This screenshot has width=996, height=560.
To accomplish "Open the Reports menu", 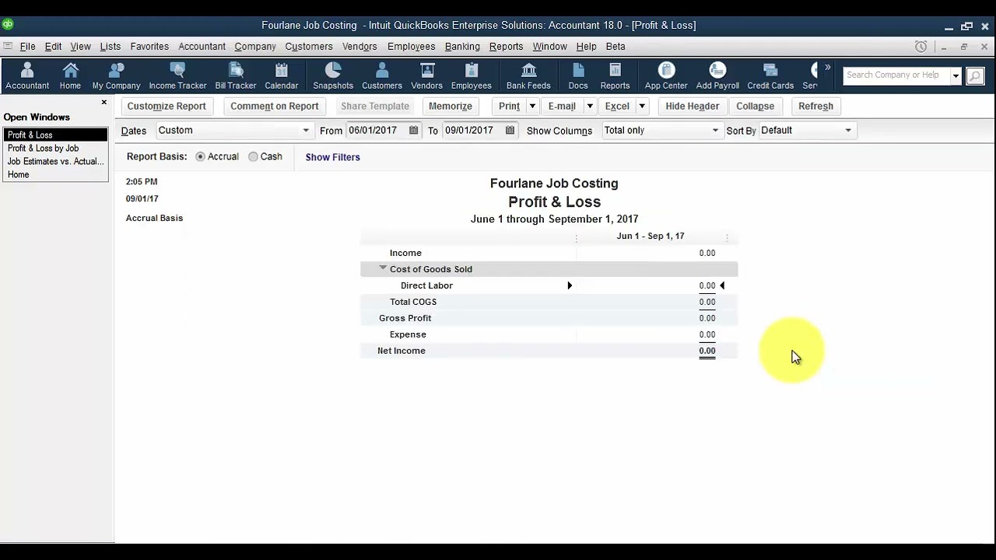I will (506, 47).
